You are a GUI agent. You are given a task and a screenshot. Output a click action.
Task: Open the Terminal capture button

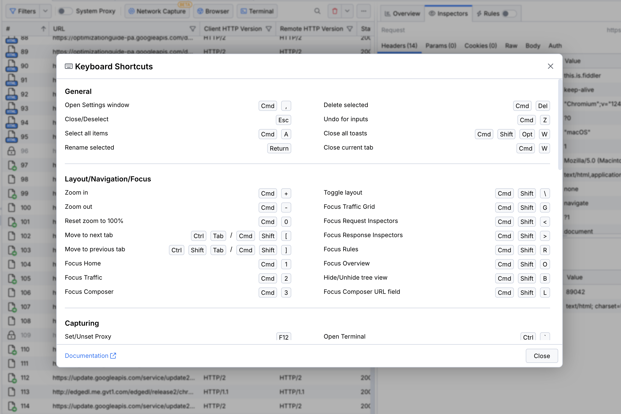257,11
